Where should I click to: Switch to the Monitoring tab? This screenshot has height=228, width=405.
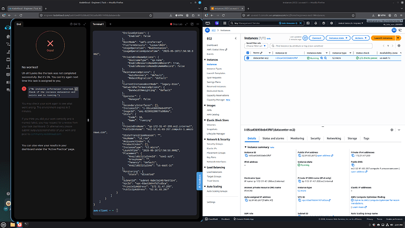(297, 139)
